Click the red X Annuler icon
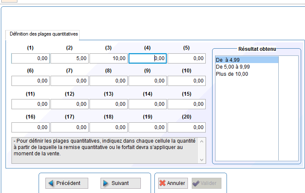The height and width of the screenshot is (193, 305). pos(162,183)
